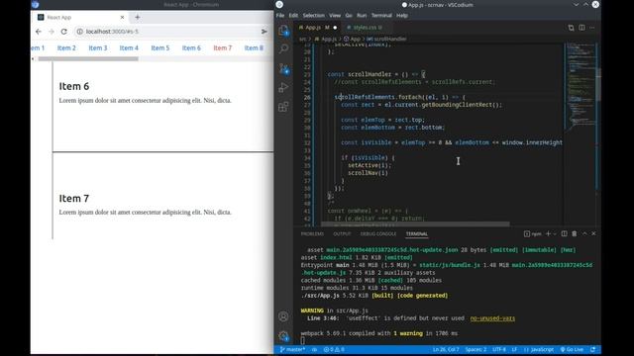Open the Explorer view in VSCodium

pos(284,31)
